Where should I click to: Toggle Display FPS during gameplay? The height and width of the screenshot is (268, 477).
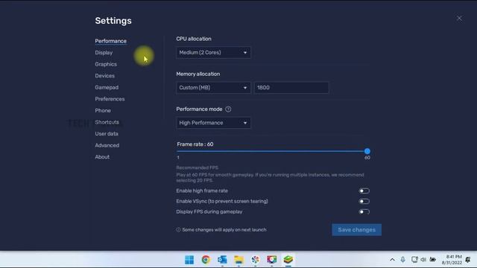click(364, 211)
